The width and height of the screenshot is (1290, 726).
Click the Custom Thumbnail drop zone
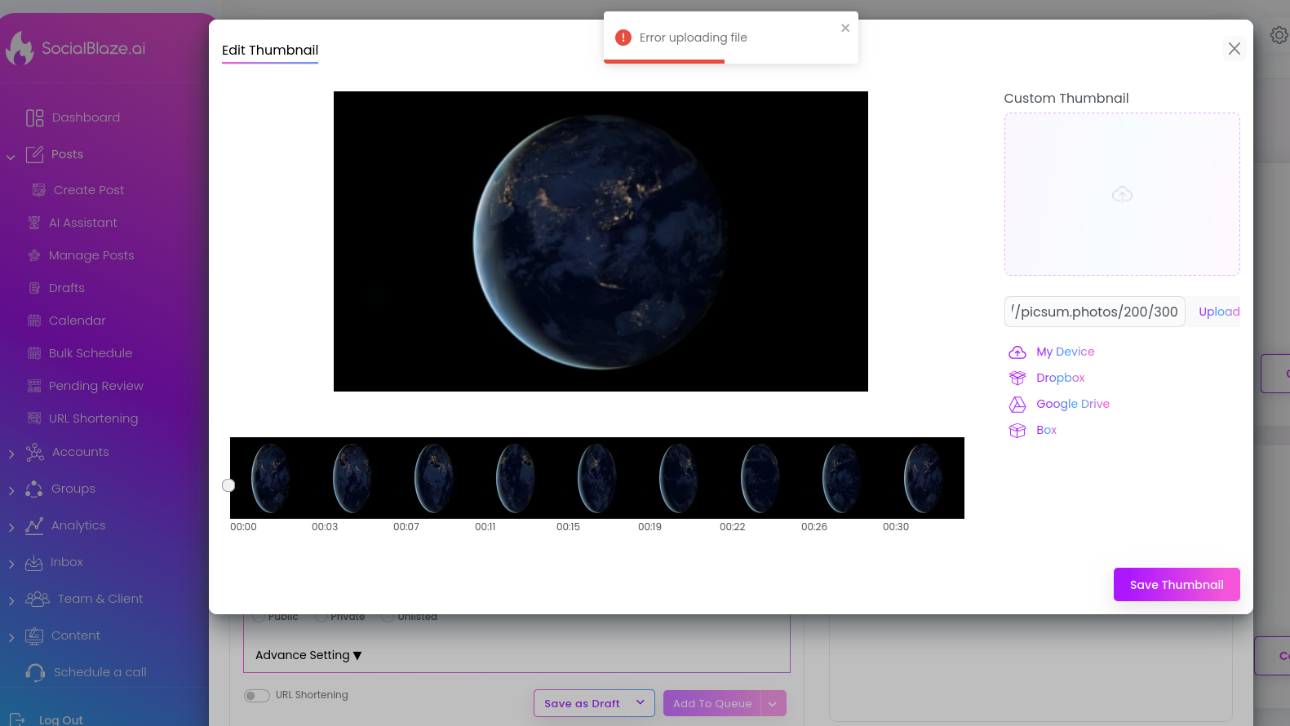click(1122, 194)
